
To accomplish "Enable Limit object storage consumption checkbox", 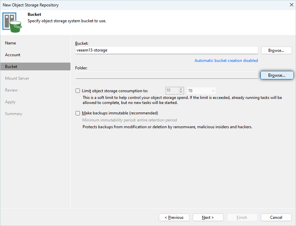I will click(x=78, y=91).
